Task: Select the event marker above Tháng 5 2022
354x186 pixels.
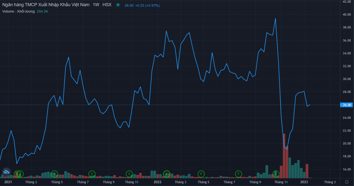Action: click(x=201, y=174)
